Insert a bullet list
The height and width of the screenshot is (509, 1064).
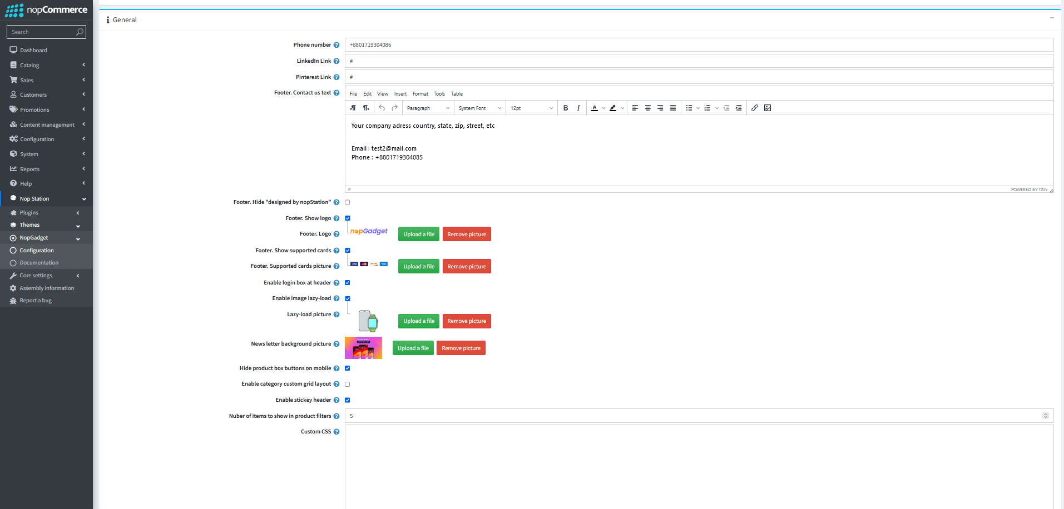pos(689,108)
